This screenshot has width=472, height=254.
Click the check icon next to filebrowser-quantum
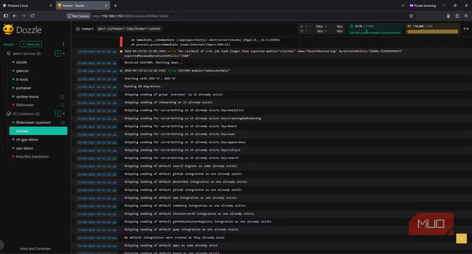63,122
